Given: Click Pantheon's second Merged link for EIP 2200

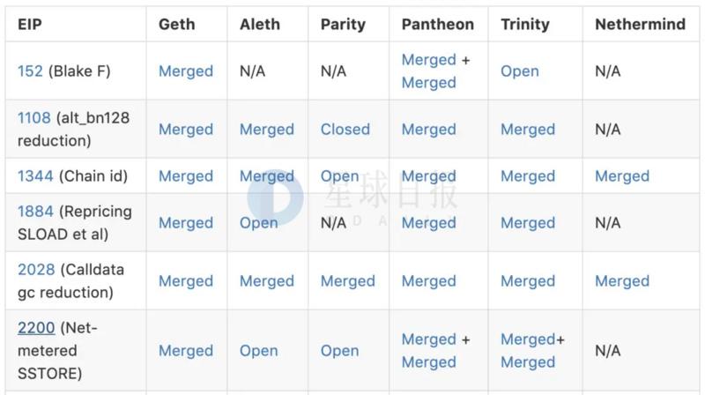Looking at the screenshot, I should click(428, 362).
